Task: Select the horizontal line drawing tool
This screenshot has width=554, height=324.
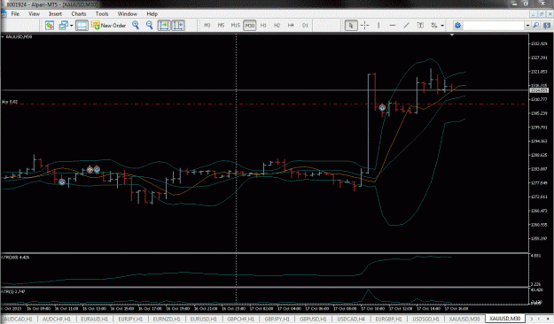Action: [392, 26]
